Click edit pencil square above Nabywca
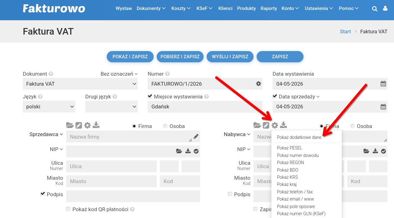The height and width of the screenshot is (218, 394). click(x=266, y=125)
